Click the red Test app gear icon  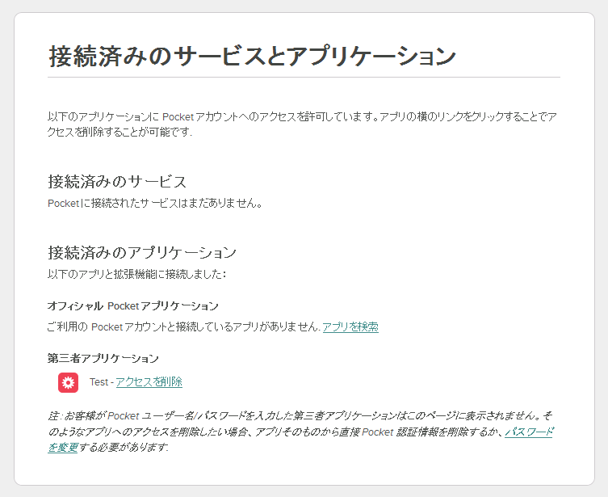[69, 382]
